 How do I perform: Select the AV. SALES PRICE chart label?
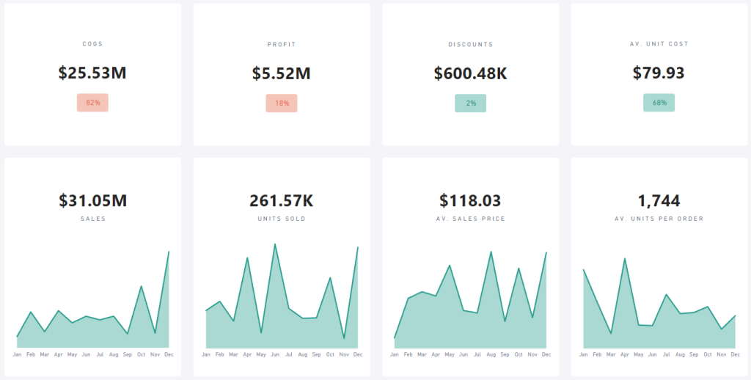click(470, 219)
